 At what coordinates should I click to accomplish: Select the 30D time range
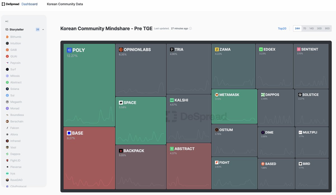point(319,29)
